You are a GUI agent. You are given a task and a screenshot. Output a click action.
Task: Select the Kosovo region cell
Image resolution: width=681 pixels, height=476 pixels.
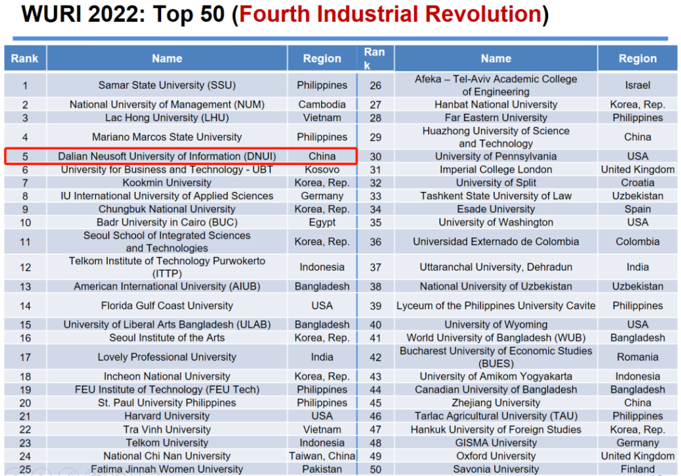click(x=322, y=170)
